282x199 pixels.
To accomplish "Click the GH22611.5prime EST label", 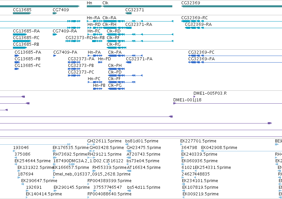I will 104,141.
